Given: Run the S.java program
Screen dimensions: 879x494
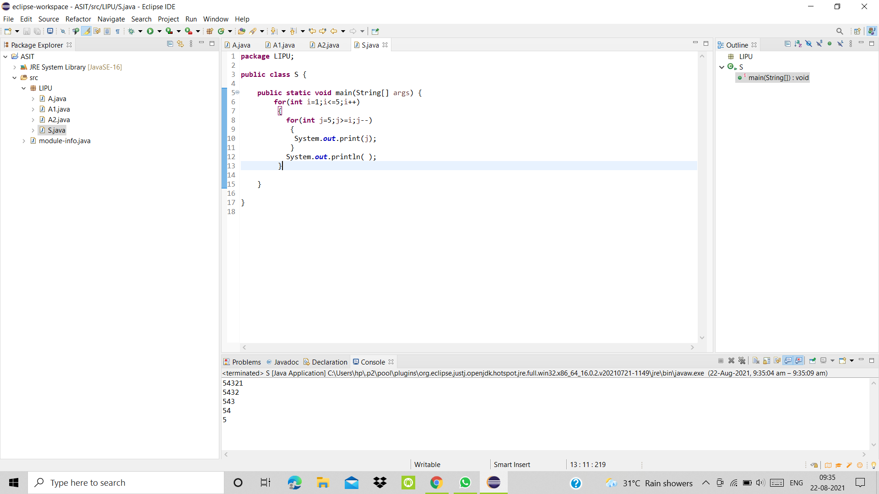Looking at the screenshot, I should pos(152,31).
